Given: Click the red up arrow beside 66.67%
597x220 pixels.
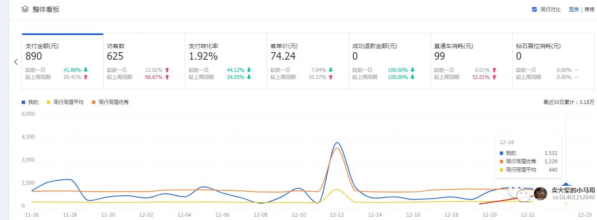Looking at the screenshot, I should 167,77.
